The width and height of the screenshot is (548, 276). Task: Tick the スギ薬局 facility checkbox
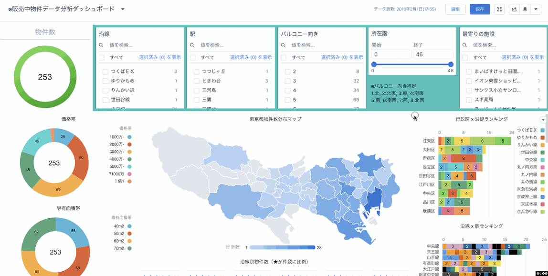[x=469, y=100]
